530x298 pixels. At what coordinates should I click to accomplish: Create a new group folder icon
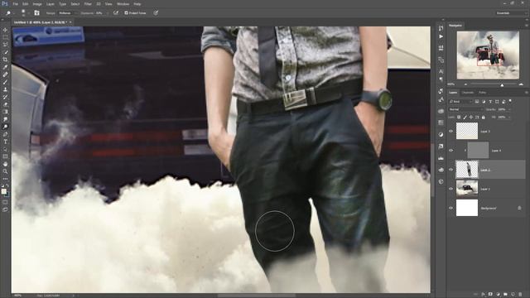(x=505, y=295)
